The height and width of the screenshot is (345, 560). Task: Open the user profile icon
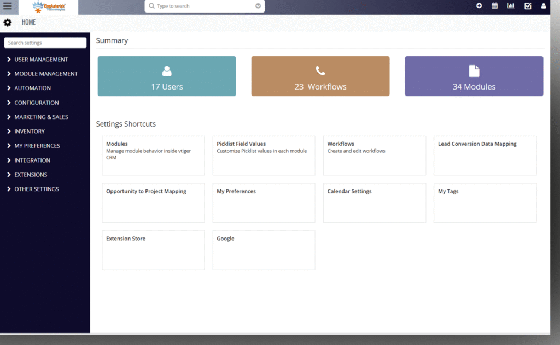(x=543, y=6)
